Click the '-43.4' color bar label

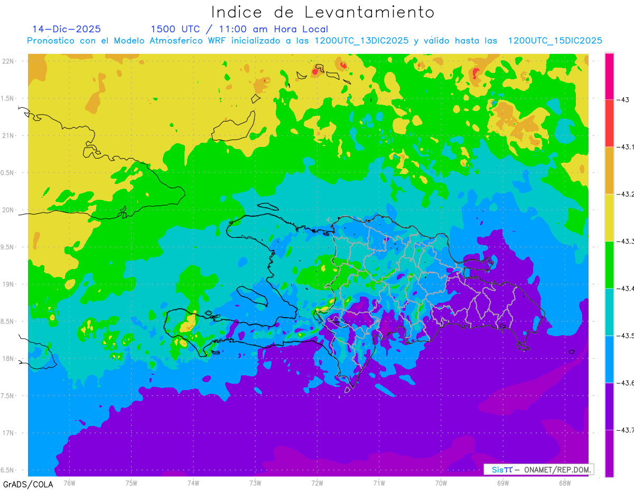[626, 289]
